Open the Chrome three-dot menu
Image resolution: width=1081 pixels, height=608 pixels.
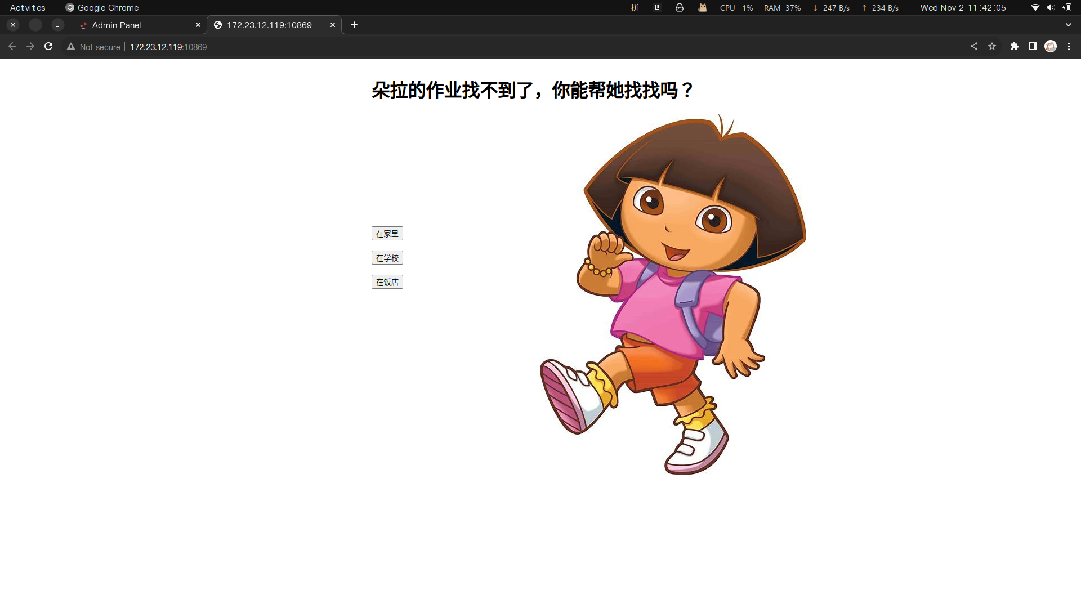tap(1069, 47)
